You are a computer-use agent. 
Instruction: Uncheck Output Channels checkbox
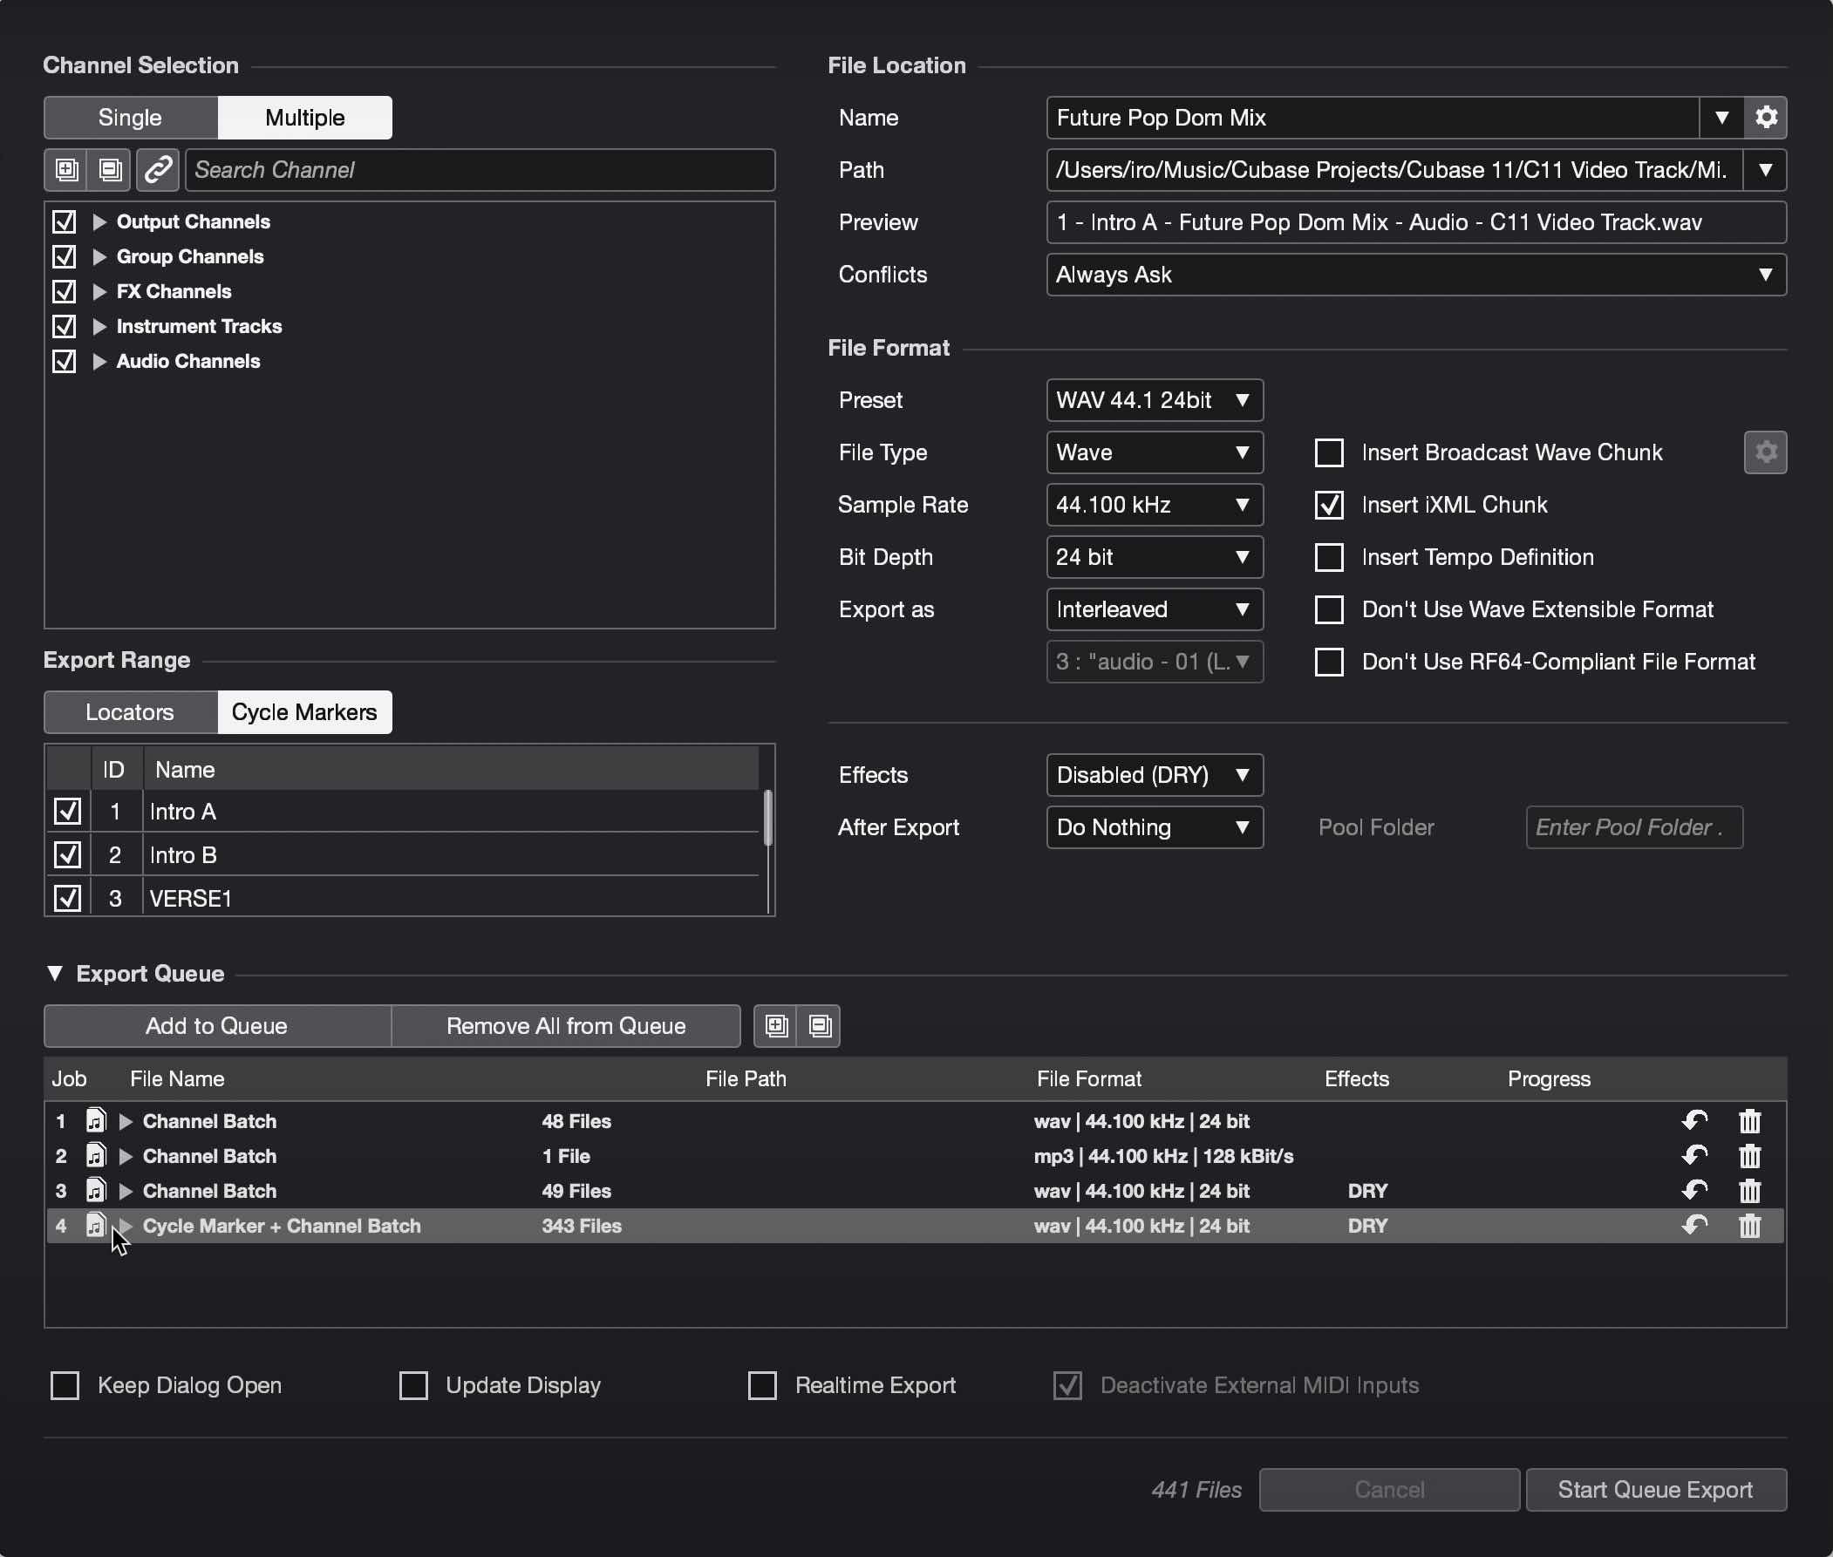(65, 221)
